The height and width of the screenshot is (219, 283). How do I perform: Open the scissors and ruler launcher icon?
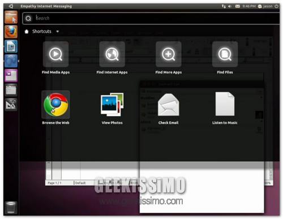coord(11,104)
